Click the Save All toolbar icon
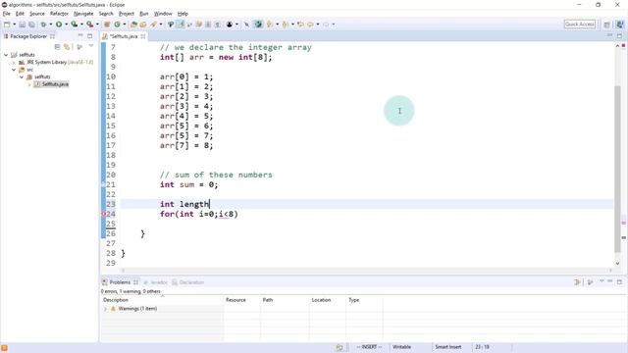Screen dimensions: 628x353 point(31,25)
